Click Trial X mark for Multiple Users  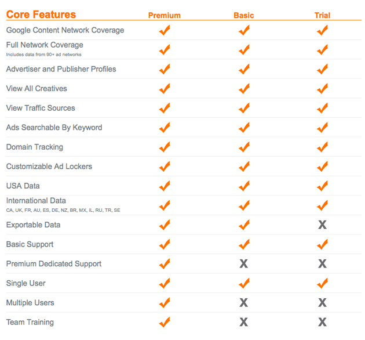click(322, 303)
